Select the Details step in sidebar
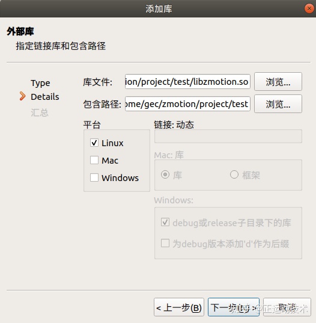Screen dimensions: 316x323 [x=45, y=97]
